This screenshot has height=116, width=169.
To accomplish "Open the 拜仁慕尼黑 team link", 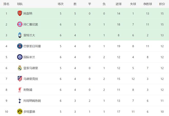I will (x=31, y=24).
